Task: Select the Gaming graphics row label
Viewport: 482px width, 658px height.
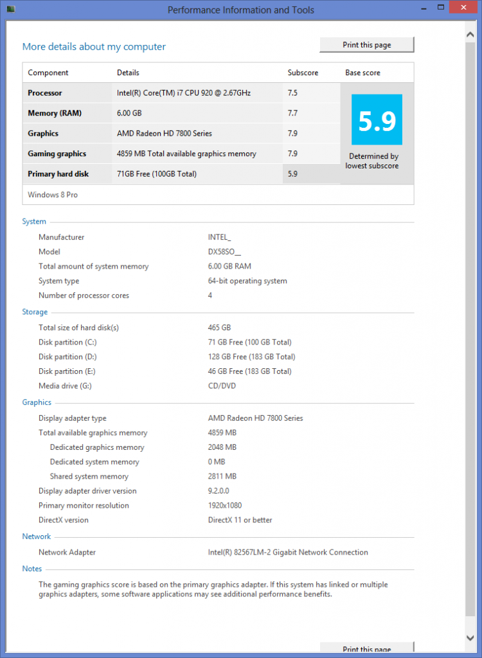Action: tap(57, 154)
